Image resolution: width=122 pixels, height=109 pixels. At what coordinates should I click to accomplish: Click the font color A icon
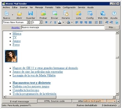click(60, 22)
